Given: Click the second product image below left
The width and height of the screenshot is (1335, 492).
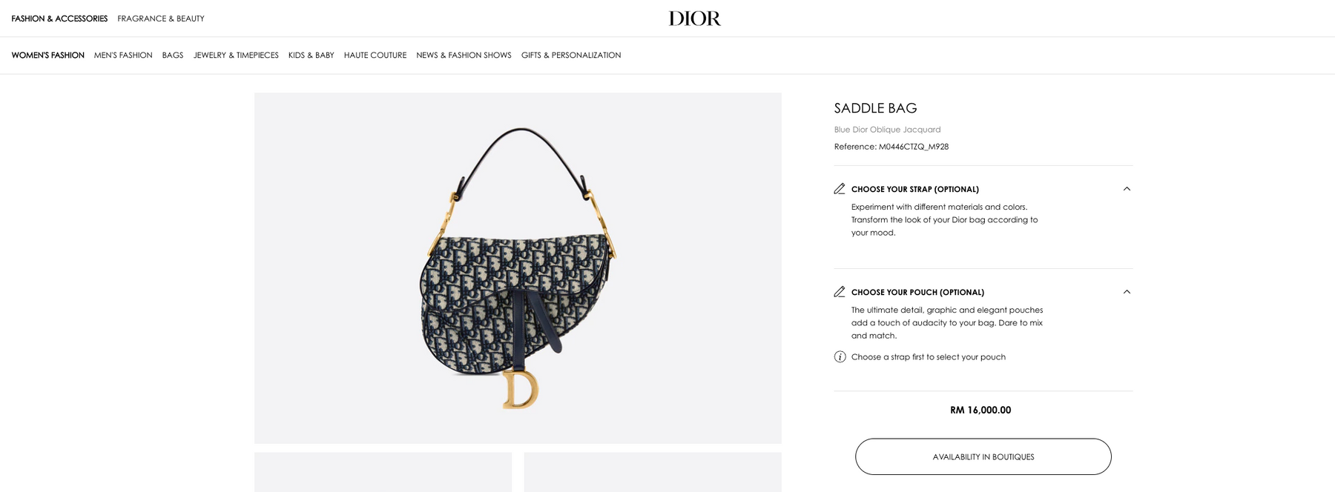Looking at the screenshot, I should 383,472.
